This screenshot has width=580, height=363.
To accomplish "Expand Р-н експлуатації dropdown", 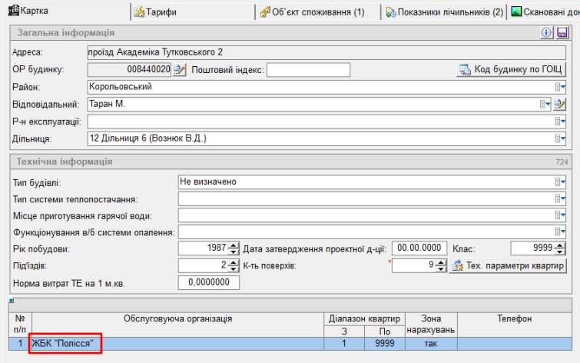I will click(x=560, y=122).
